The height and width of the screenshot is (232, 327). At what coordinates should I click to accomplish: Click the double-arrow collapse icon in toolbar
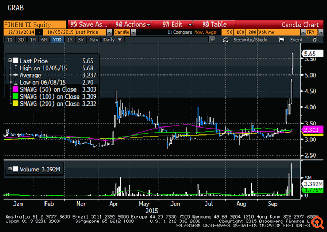point(214,40)
